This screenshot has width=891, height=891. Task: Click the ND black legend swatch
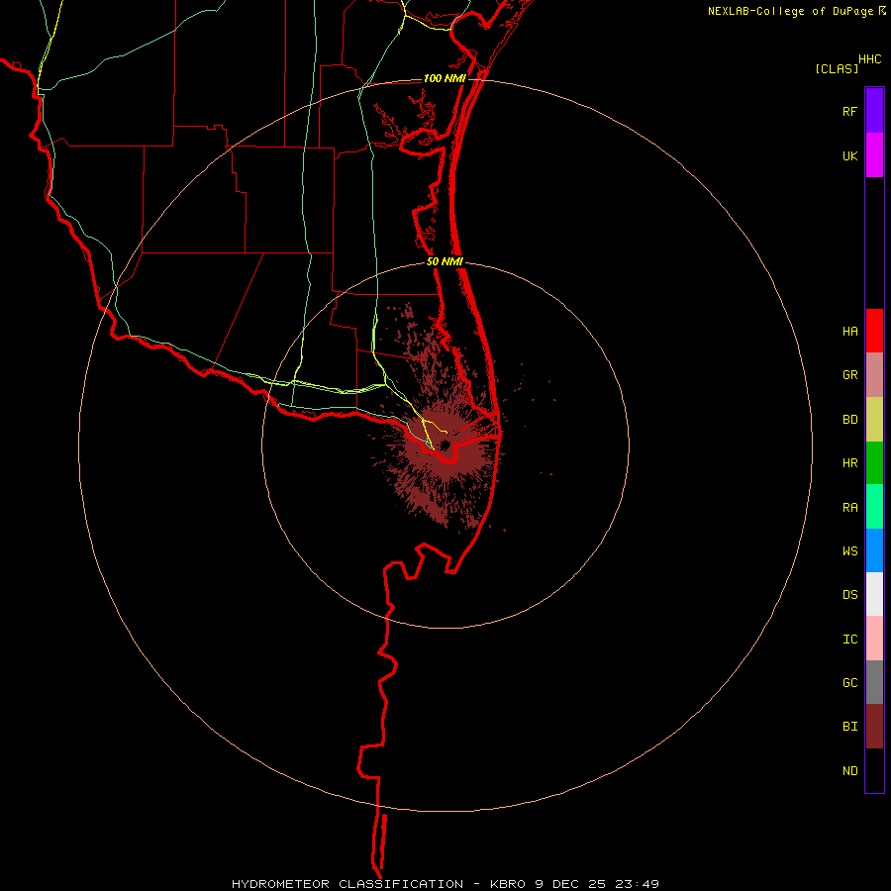point(874,770)
